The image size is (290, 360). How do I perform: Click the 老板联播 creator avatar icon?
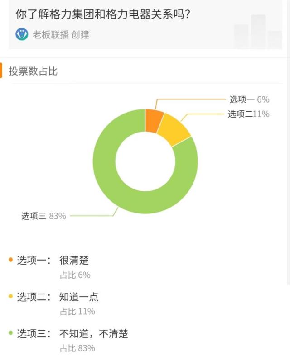pos(22,34)
